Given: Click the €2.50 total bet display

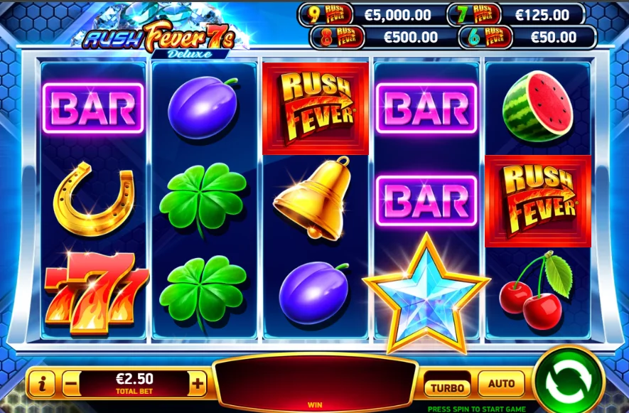Looking at the screenshot, I should (134, 383).
